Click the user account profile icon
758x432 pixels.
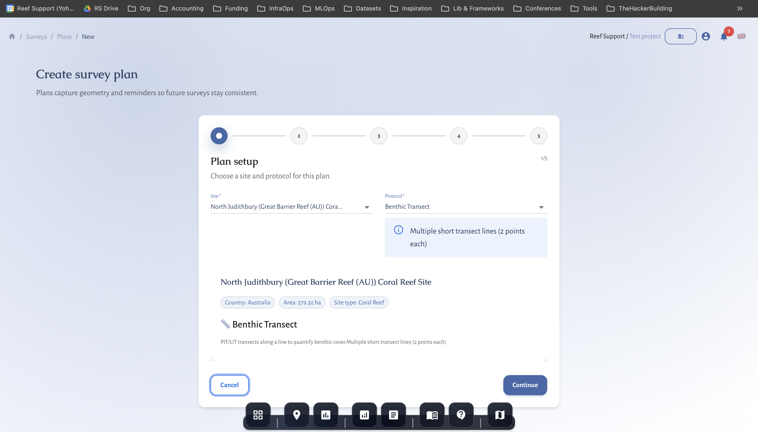coord(706,36)
